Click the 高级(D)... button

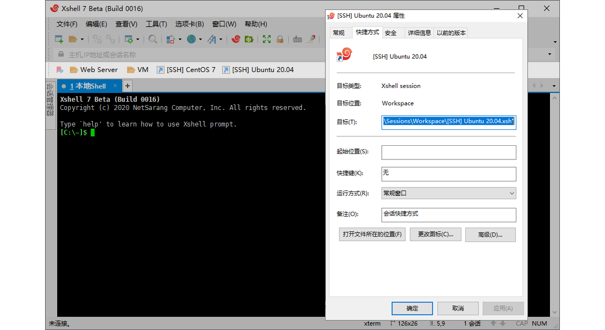[x=491, y=235]
